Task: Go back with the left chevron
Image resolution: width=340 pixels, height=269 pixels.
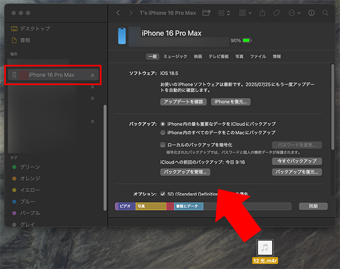Action: pos(118,13)
